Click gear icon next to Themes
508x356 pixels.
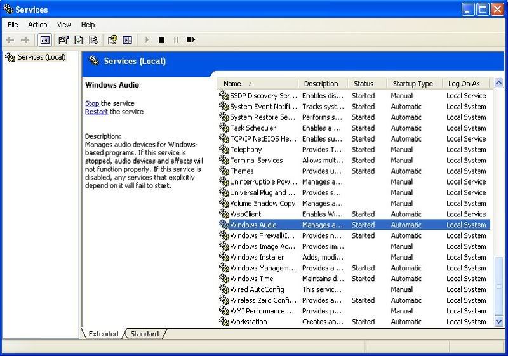click(224, 171)
